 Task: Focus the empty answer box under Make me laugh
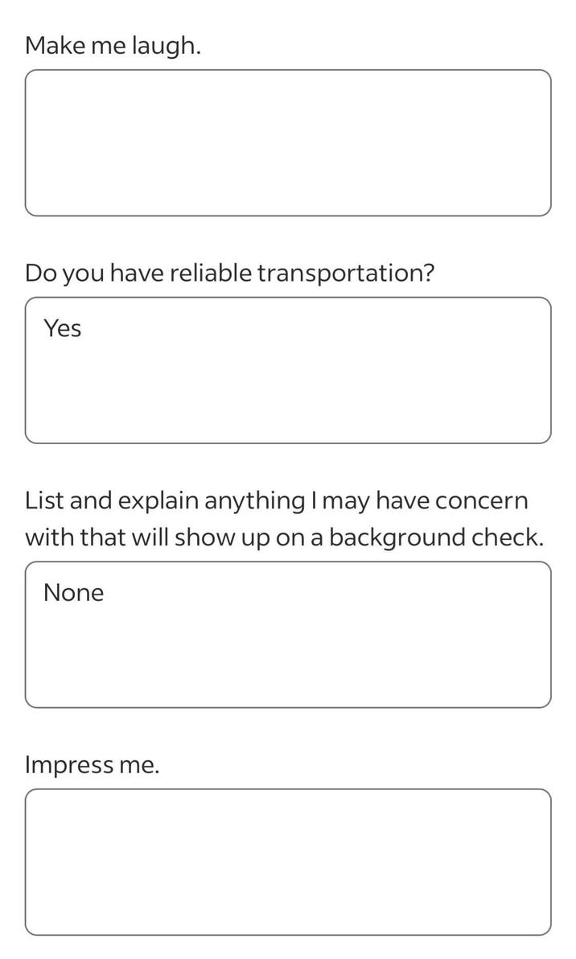click(x=288, y=142)
